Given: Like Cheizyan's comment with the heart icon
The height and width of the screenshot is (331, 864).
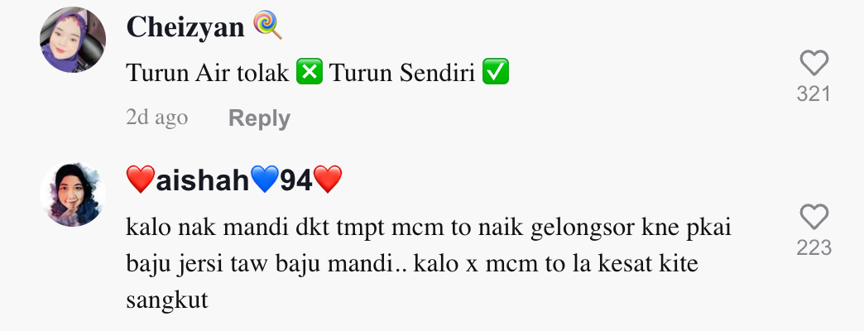Looking at the screenshot, I should [x=814, y=63].
